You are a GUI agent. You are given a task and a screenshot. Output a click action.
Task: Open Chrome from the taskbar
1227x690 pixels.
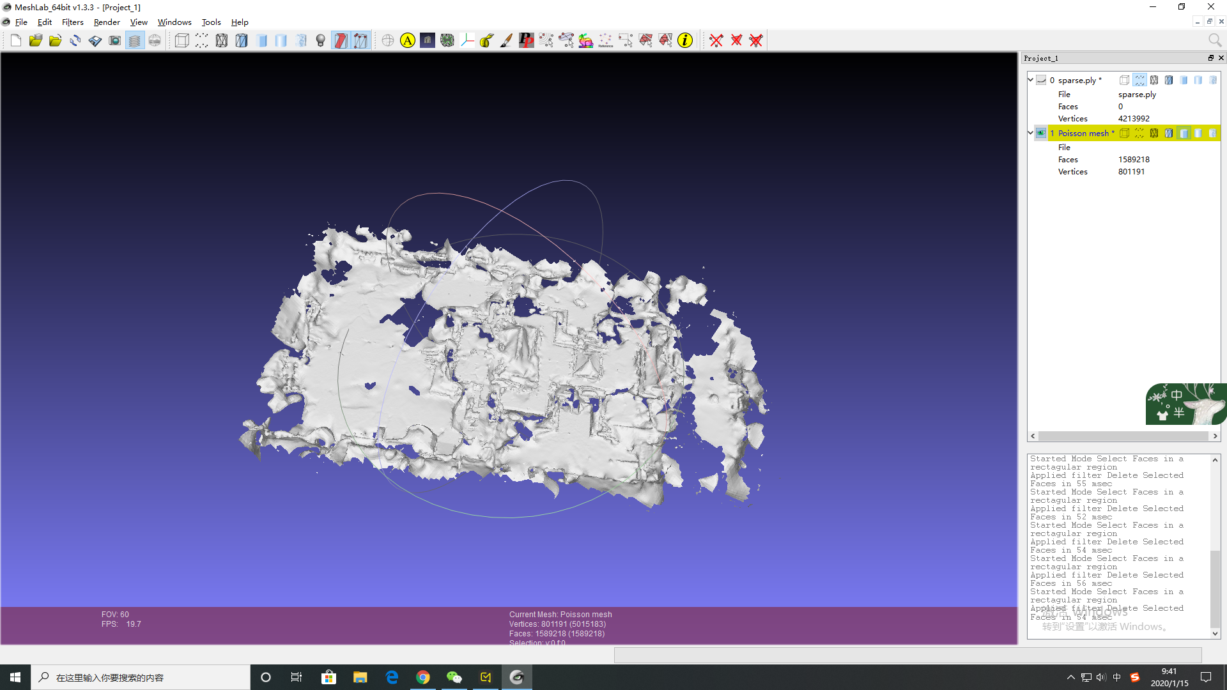pos(422,677)
